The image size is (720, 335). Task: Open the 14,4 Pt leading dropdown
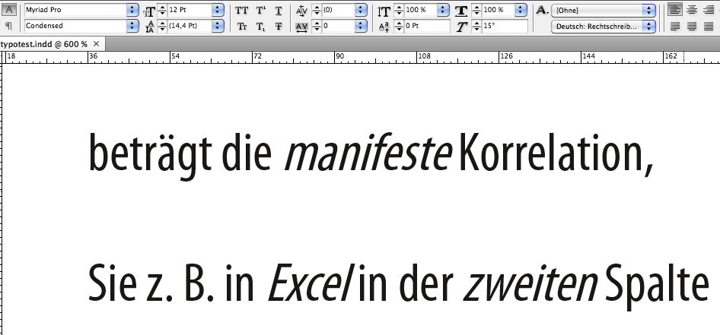point(218,26)
